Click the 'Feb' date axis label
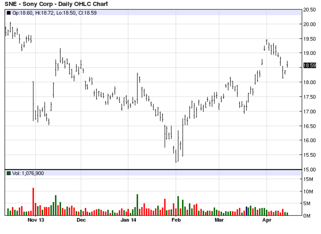Image resolution: width=321 pixels, height=234 pixels. click(x=176, y=220)
